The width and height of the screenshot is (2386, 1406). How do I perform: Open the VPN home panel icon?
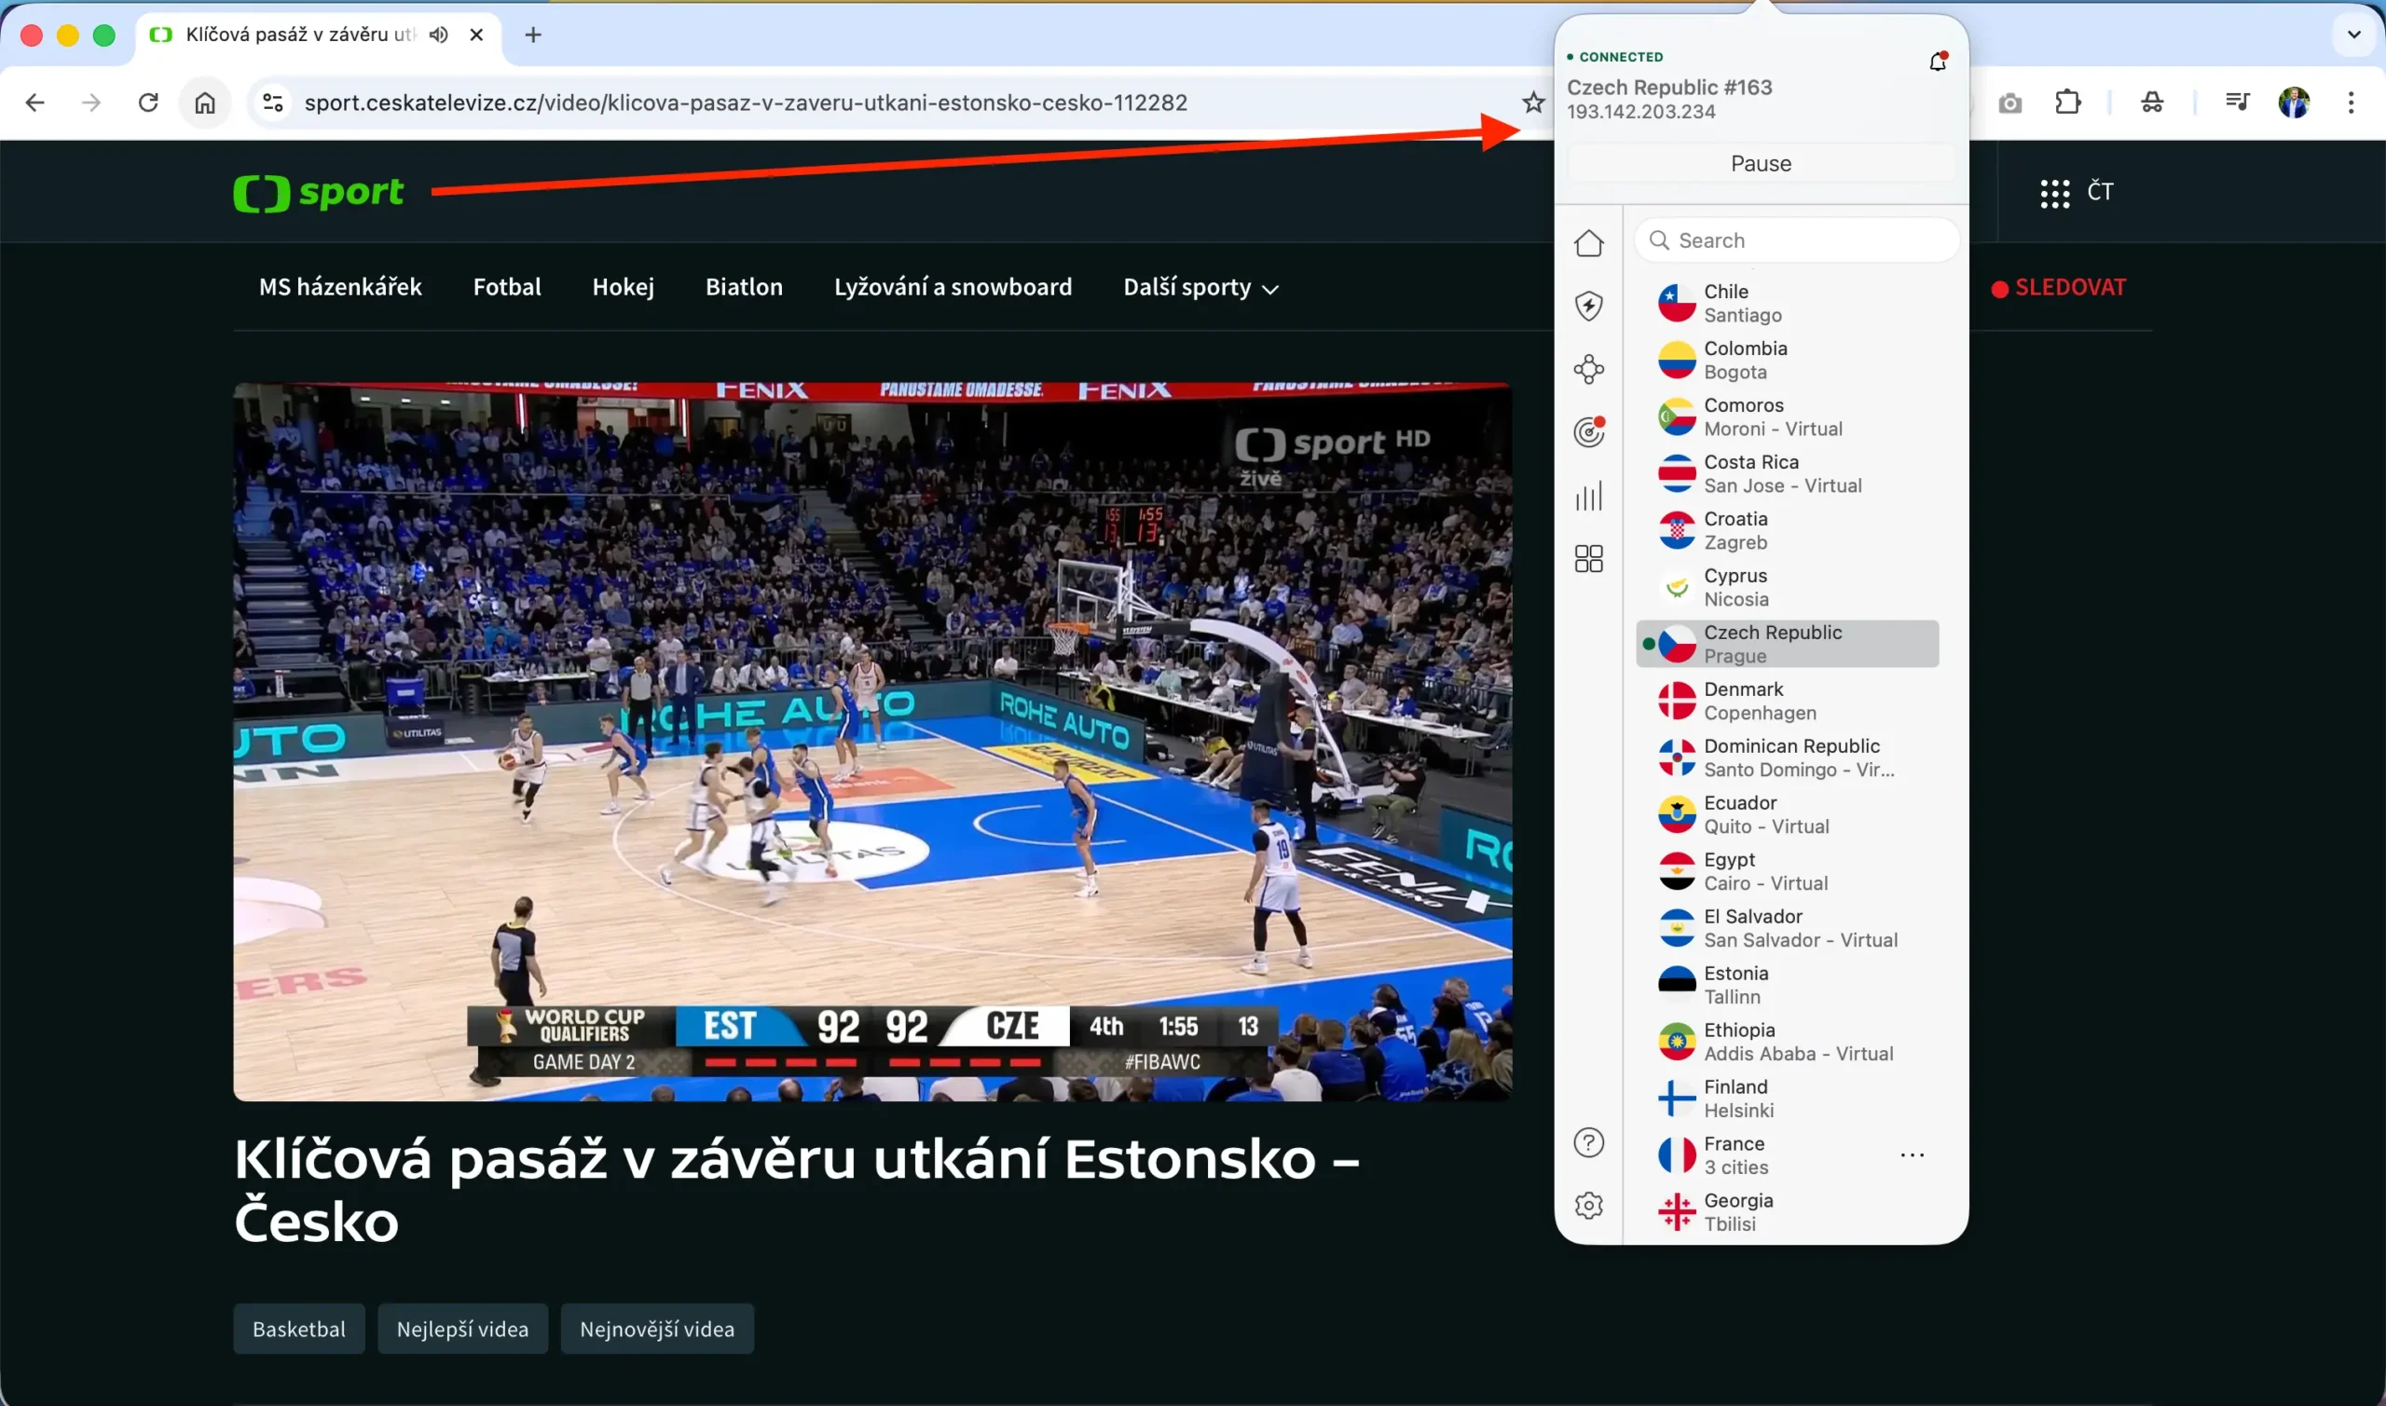[x=1589, y=243]
